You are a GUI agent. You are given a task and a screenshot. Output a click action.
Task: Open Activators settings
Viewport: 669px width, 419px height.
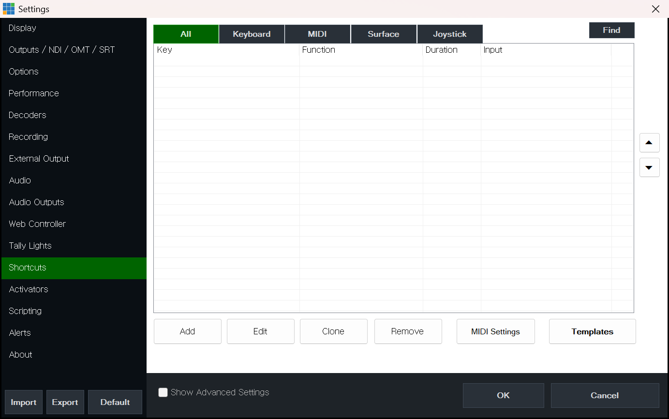click(74, 289)
